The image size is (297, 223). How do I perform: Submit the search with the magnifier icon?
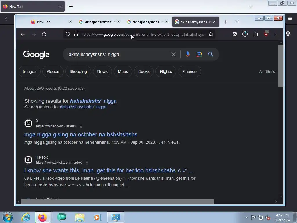tap(211, 54)
